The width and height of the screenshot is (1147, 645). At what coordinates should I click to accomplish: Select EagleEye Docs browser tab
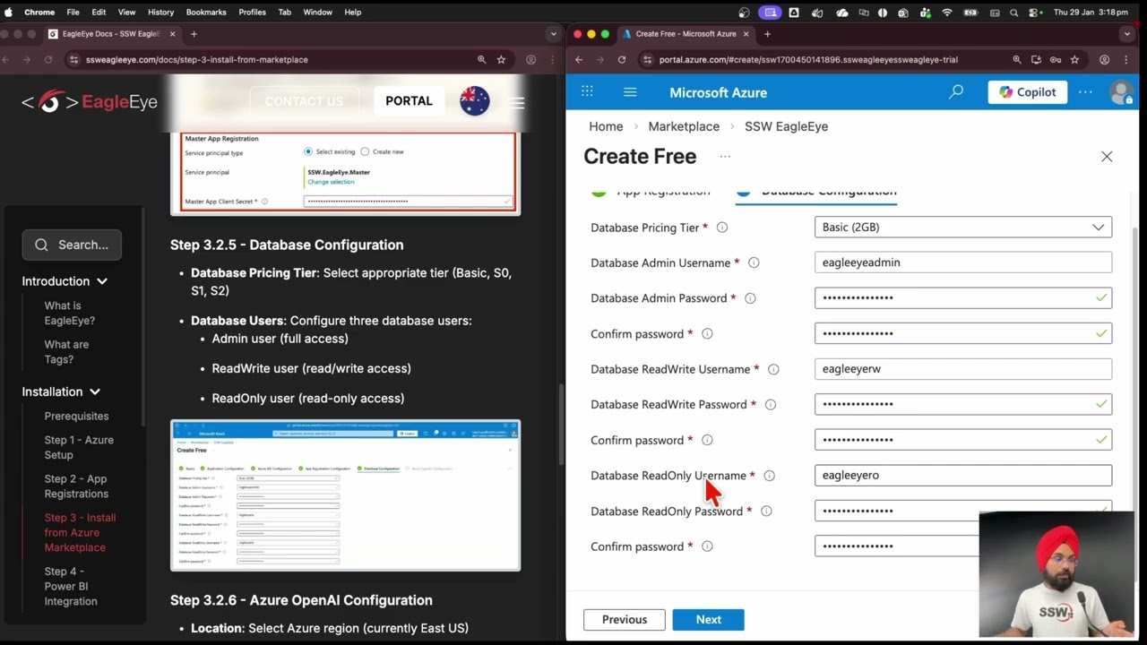tap(110, 34)
